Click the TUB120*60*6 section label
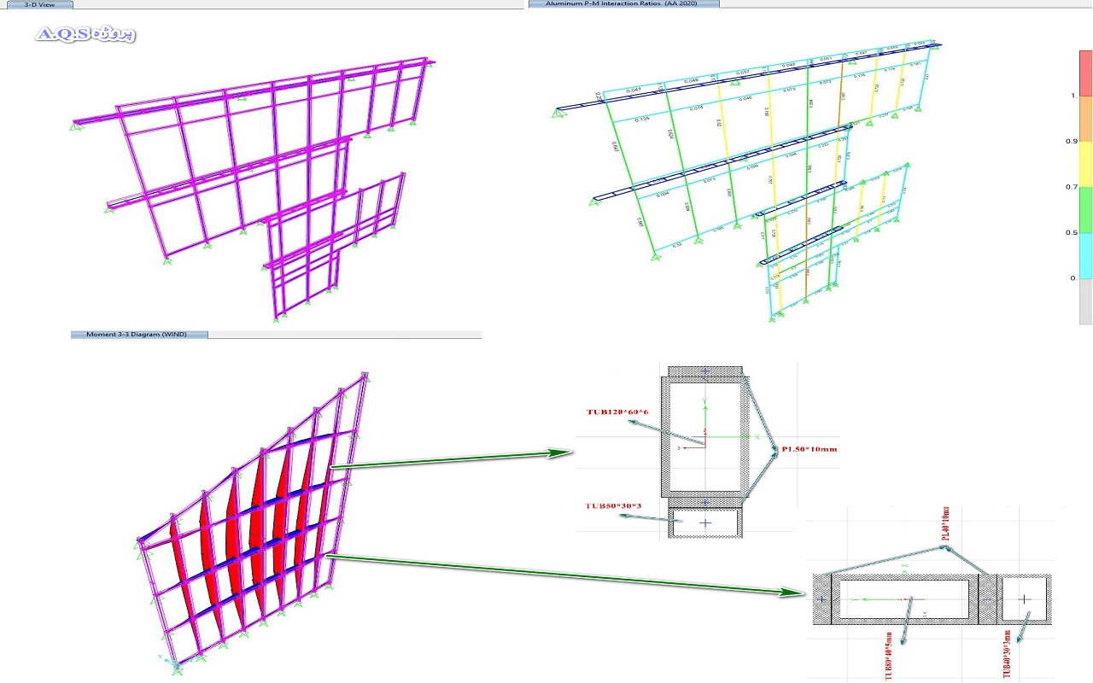 coord(618,412)
